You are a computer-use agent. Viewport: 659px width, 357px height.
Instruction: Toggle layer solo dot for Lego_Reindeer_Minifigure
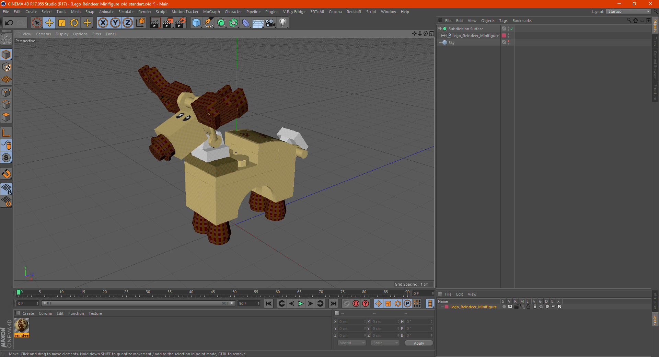tap(504, 307)
